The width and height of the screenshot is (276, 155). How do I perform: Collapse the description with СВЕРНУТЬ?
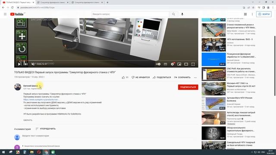[28, 120]
